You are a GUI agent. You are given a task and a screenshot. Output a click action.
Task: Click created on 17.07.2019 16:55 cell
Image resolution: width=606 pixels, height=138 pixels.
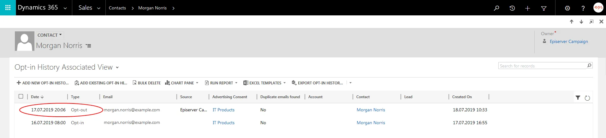(470, 123)
